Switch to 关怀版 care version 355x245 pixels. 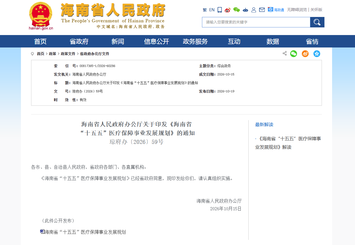pos(316,10)
